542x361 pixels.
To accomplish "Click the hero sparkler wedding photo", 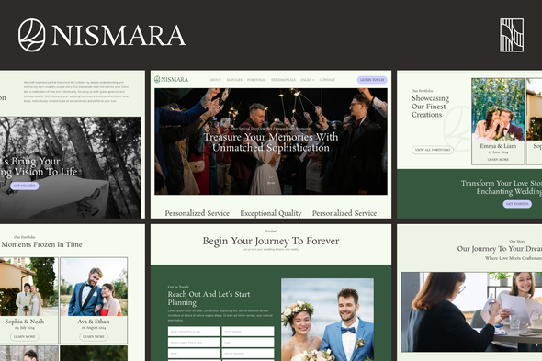I will 271,141.
